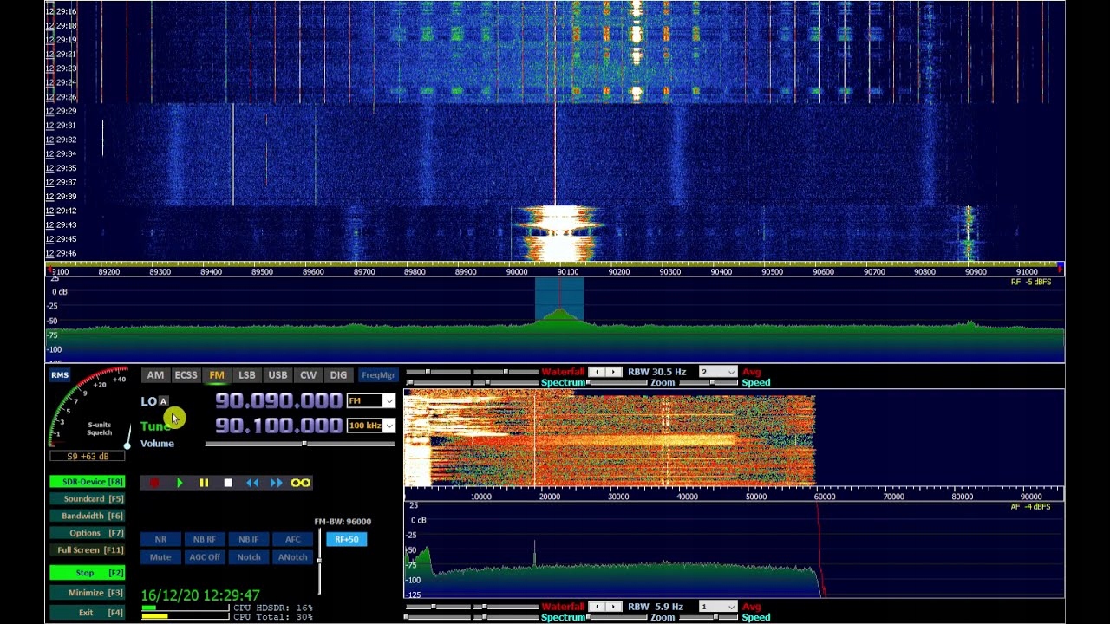Pause playback with the yellow pause button
This screenshot has width=1110, height=624.
point(204,483)
